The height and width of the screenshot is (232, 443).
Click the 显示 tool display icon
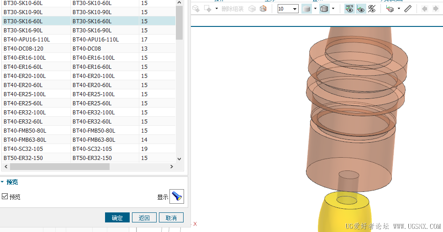[177, 197]
